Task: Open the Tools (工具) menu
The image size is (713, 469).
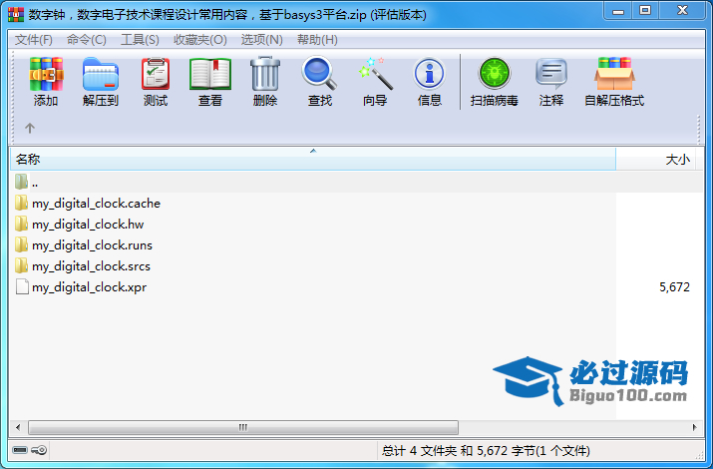Action: 140,40
